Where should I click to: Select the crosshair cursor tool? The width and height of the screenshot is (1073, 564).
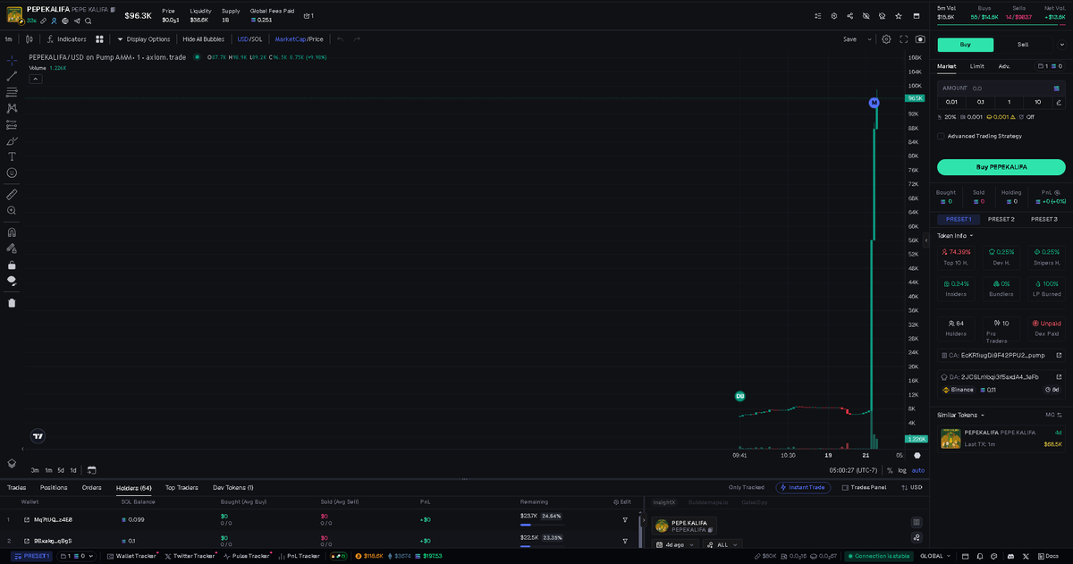12,60
